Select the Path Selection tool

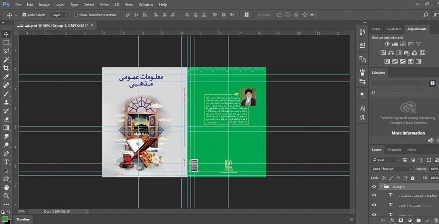point(6,171)
